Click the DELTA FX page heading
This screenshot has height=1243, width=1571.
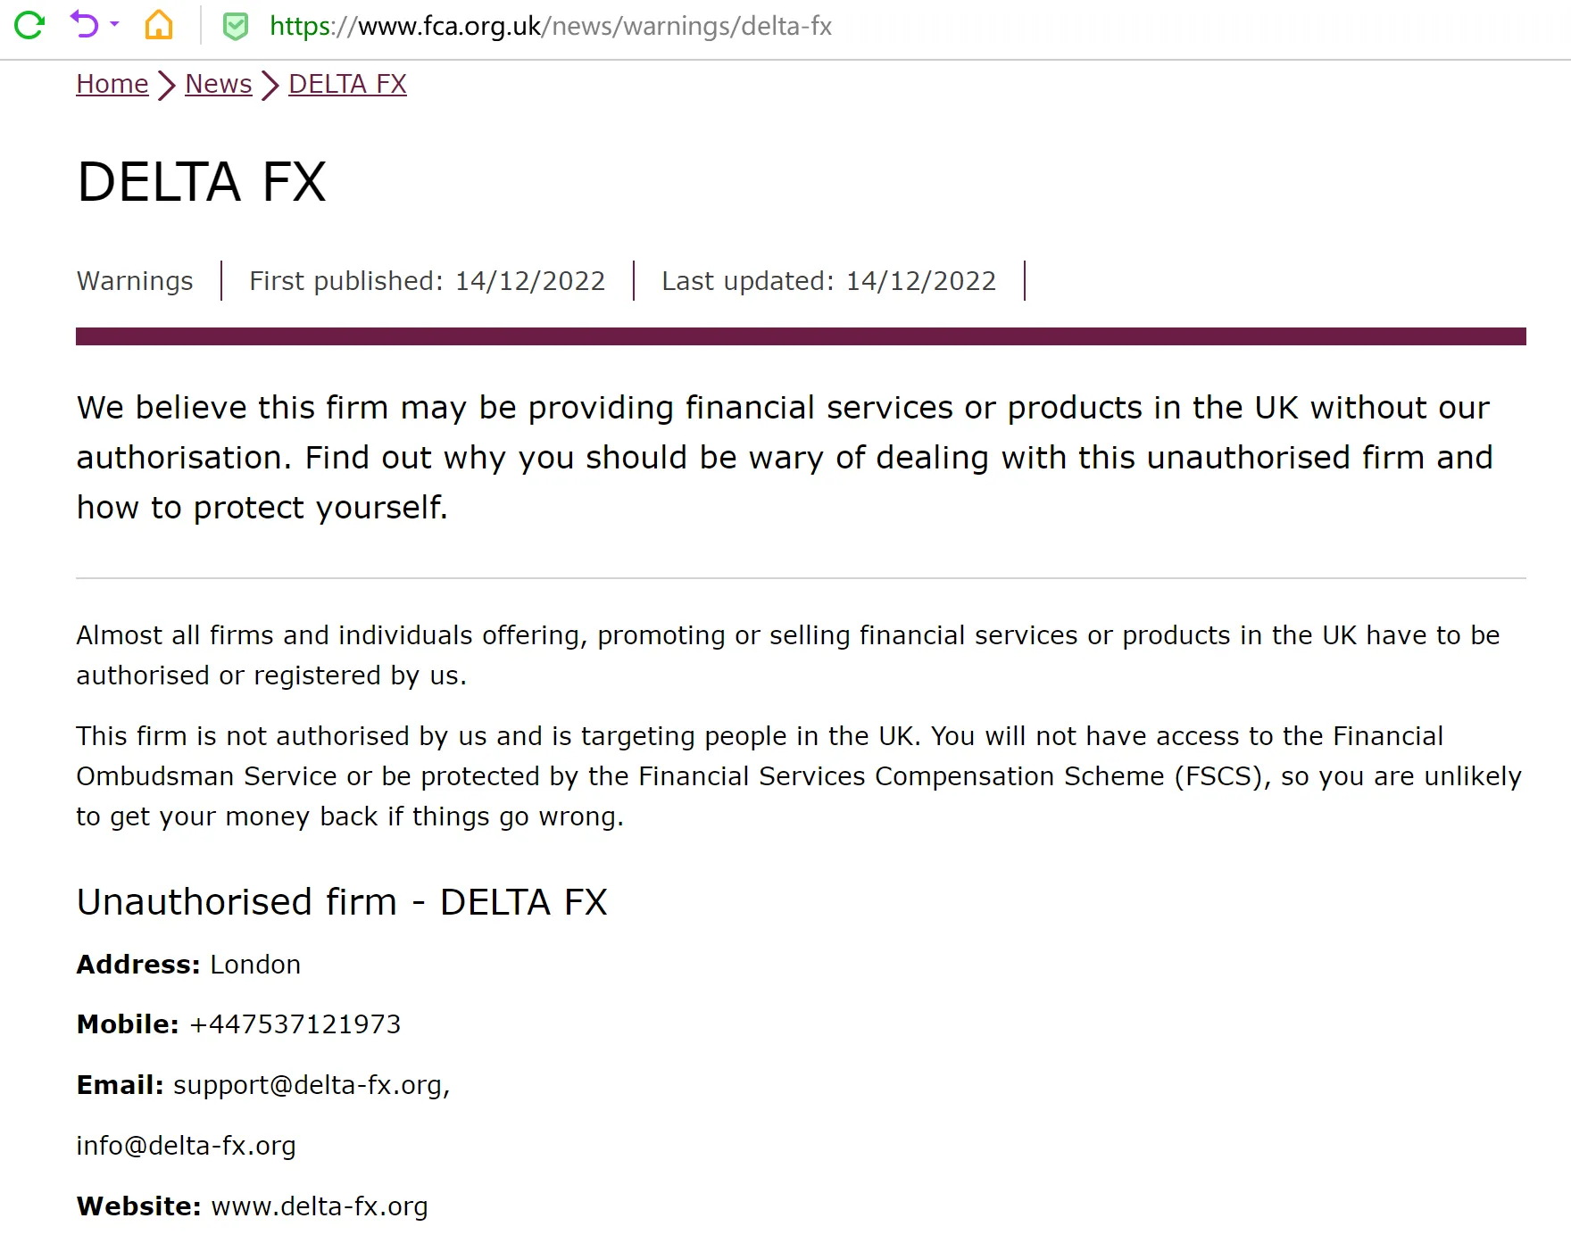(x=202, y=182)
